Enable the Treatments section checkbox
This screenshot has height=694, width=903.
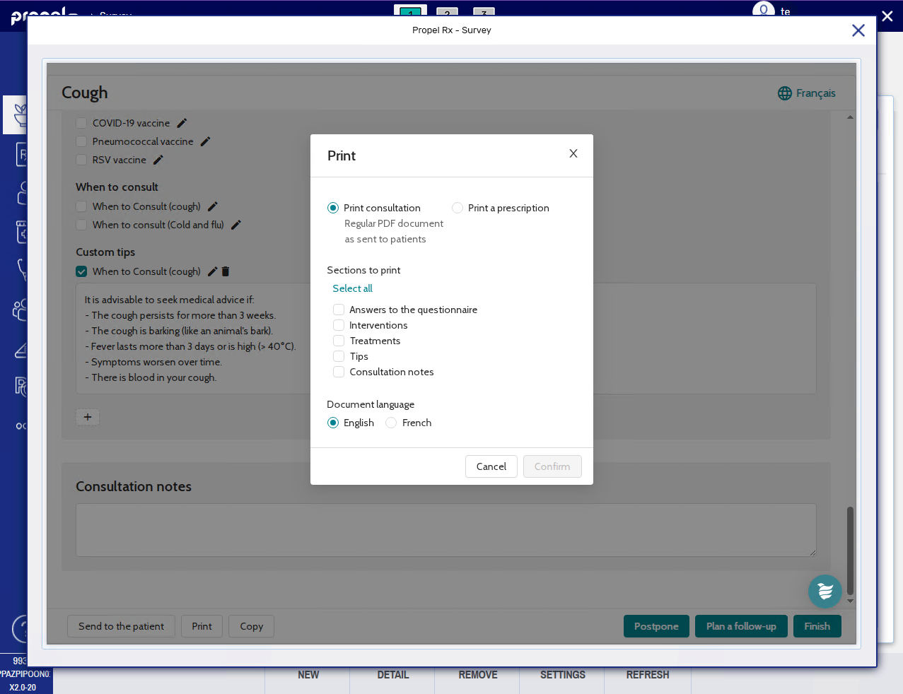tap(339, 341)
